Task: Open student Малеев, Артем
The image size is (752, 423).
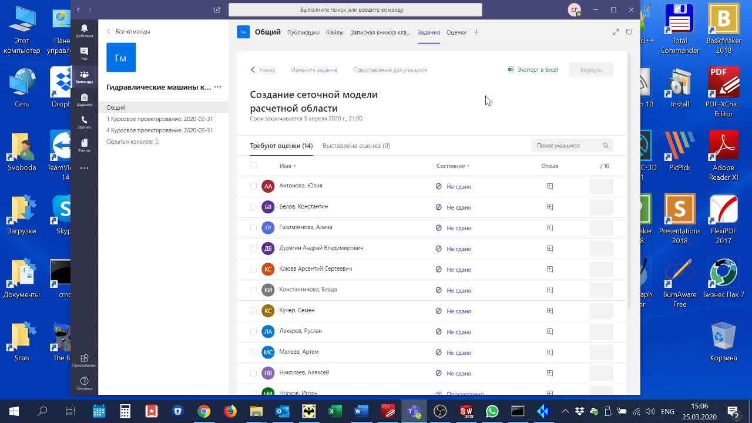Action: click(299, 352)
